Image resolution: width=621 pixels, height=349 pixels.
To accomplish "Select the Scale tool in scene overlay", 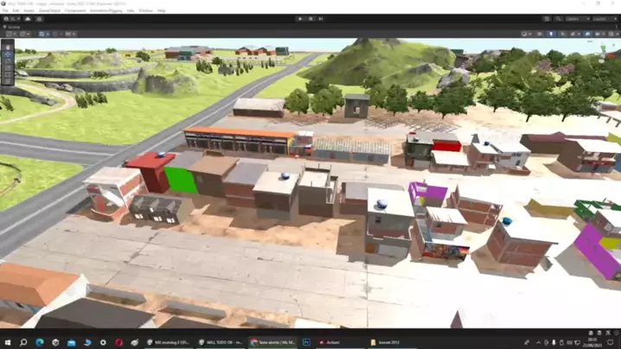I will point(8,67).
